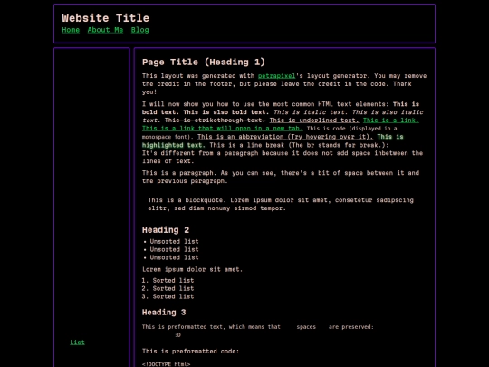Click the List link in sidebar
Screen dimensions: 489x367
pyautogui.click(x=77, y=343)
